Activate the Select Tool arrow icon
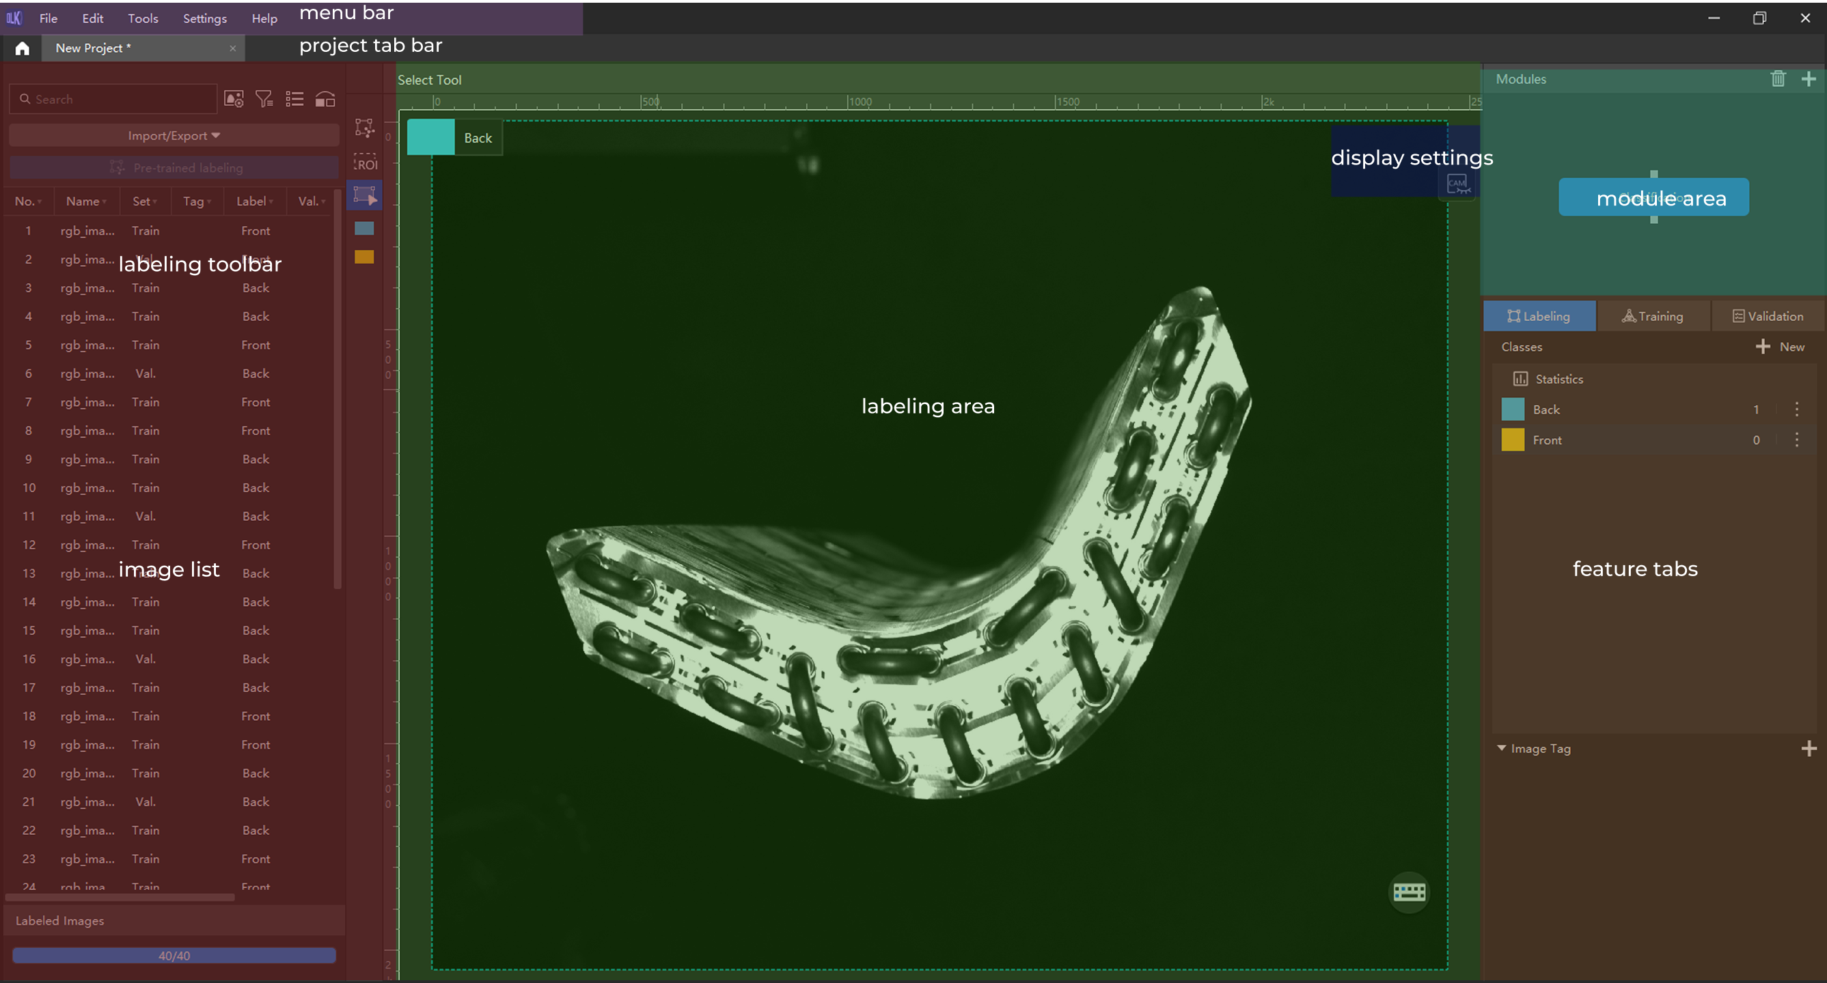 click(x=365, y=195)
